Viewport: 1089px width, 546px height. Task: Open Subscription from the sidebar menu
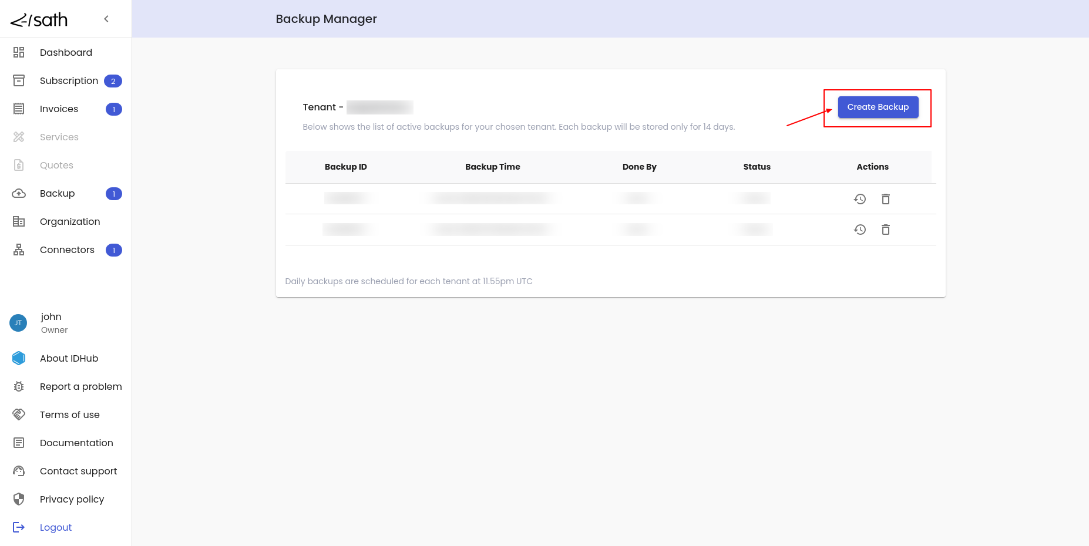pos(69,80)
